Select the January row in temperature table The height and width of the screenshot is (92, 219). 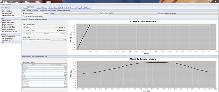click(45, 67)
